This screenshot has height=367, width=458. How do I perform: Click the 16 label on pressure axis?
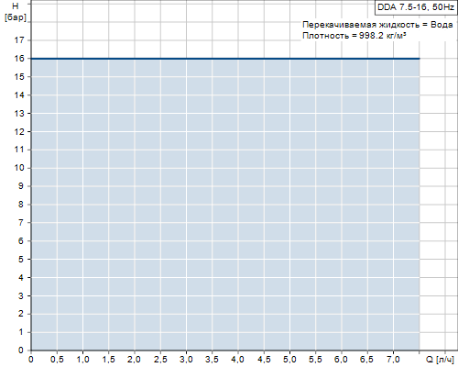tap(19, 58)
